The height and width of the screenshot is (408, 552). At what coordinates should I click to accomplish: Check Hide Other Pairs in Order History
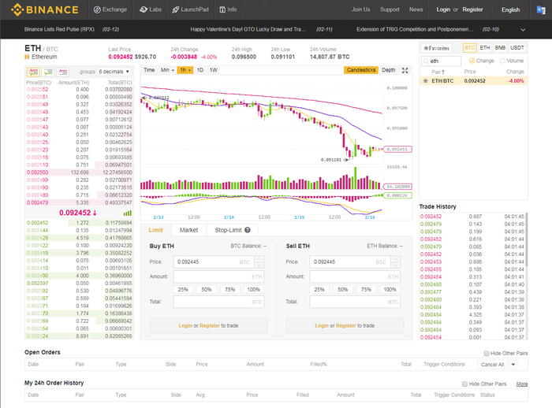[x=464, y=384]
